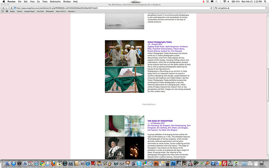Open the Bookmarks menu
The height and width of the screenshot is (168, 269).
pyautogui.click(x=55, y=1)
